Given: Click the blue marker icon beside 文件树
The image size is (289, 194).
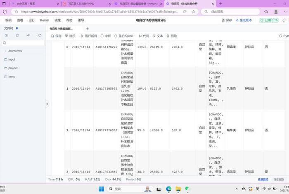Looking at the screenshot, I should pos(17,28).
